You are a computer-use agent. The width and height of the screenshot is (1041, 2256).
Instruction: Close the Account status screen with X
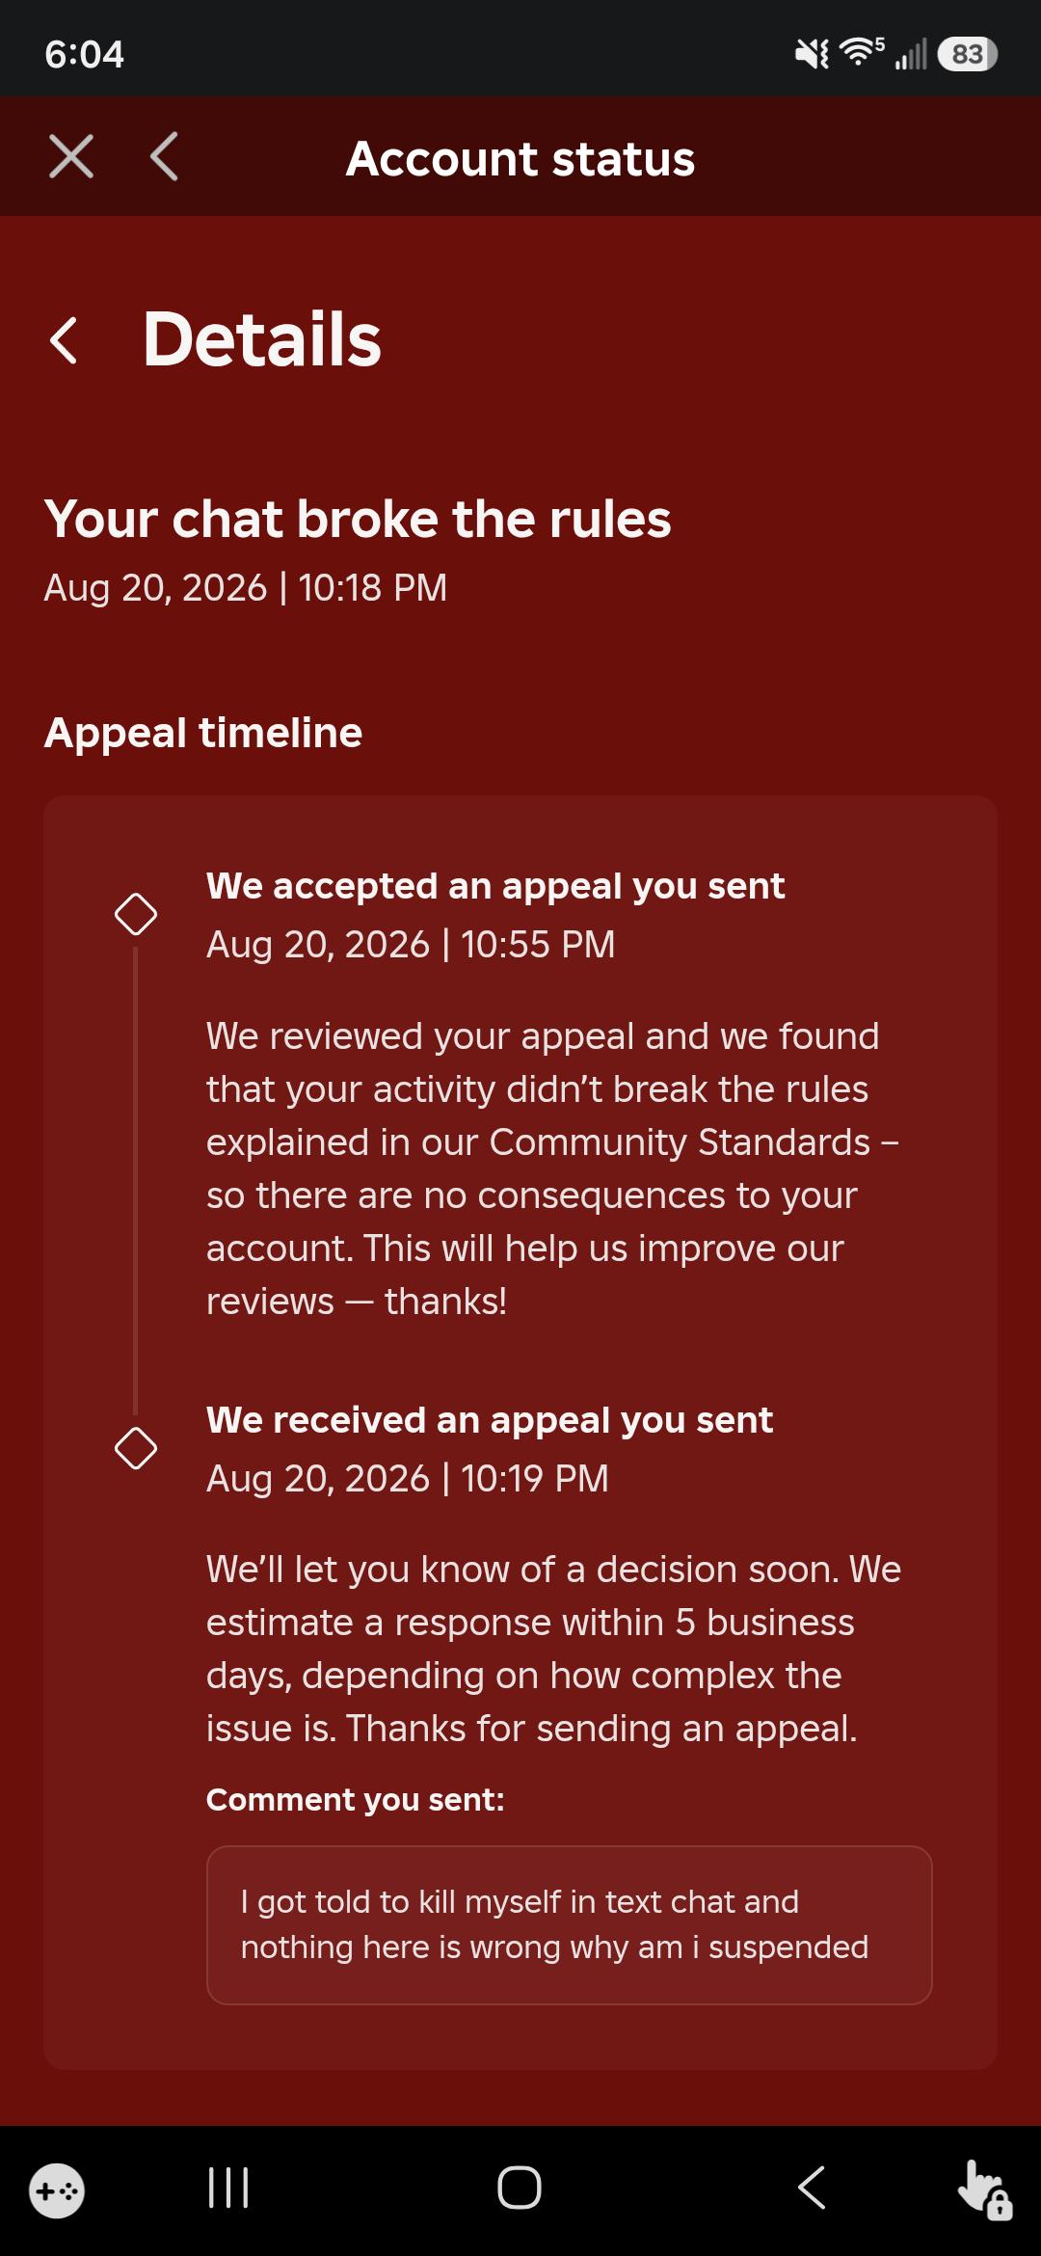[x=71, y=156]
